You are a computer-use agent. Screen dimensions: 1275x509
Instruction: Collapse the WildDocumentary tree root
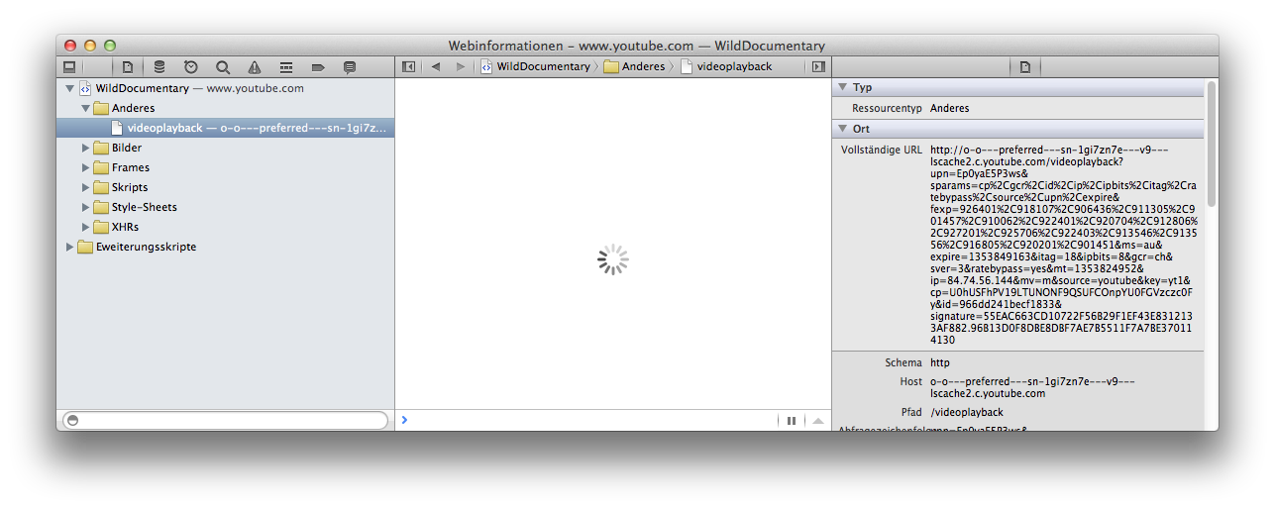[x=69, y=88]
